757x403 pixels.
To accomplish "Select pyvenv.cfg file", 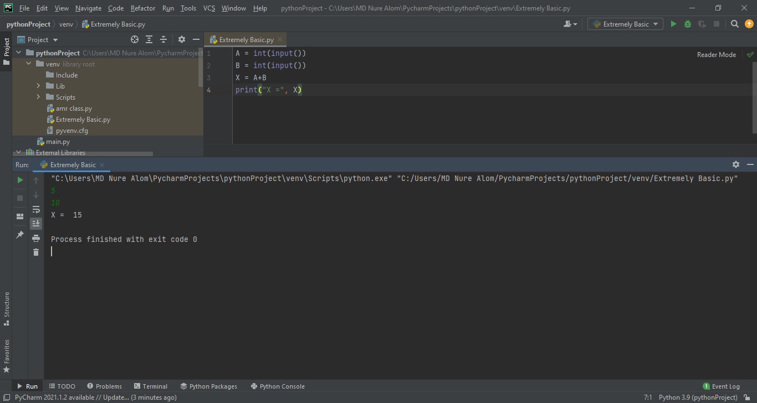I will pyautogui.click(x=67, y=130).
